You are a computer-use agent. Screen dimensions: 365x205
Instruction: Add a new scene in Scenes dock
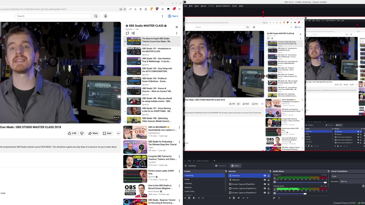pos(185,198)
